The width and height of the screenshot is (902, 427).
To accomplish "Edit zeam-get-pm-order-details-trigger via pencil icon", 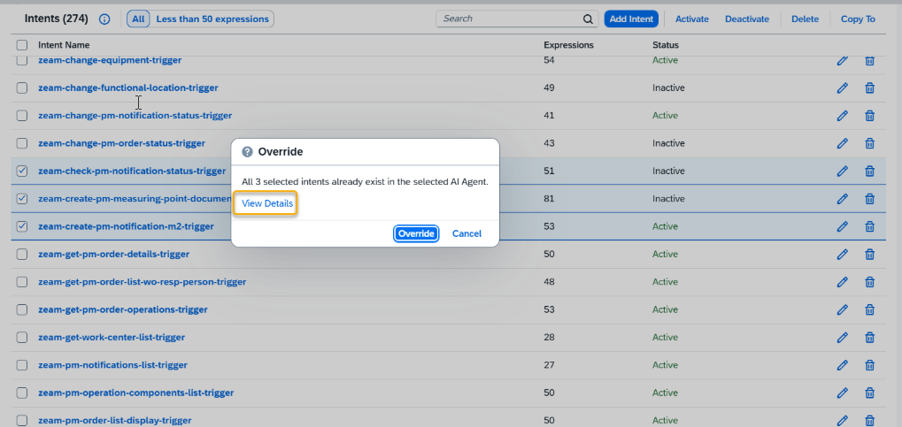I will pos(842,255).
